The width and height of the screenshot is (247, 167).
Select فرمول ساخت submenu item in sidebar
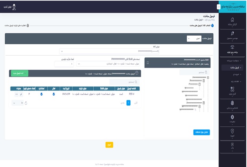point(232,67)
